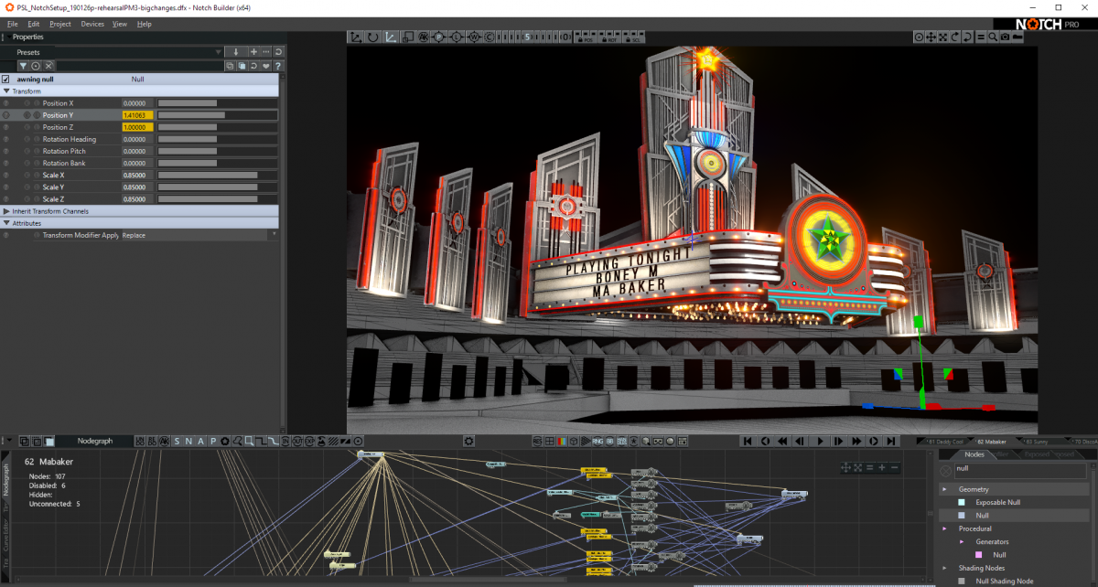Click the viewport camera snapshot icon
The image size is (1098, 587).
(1005, 37)
